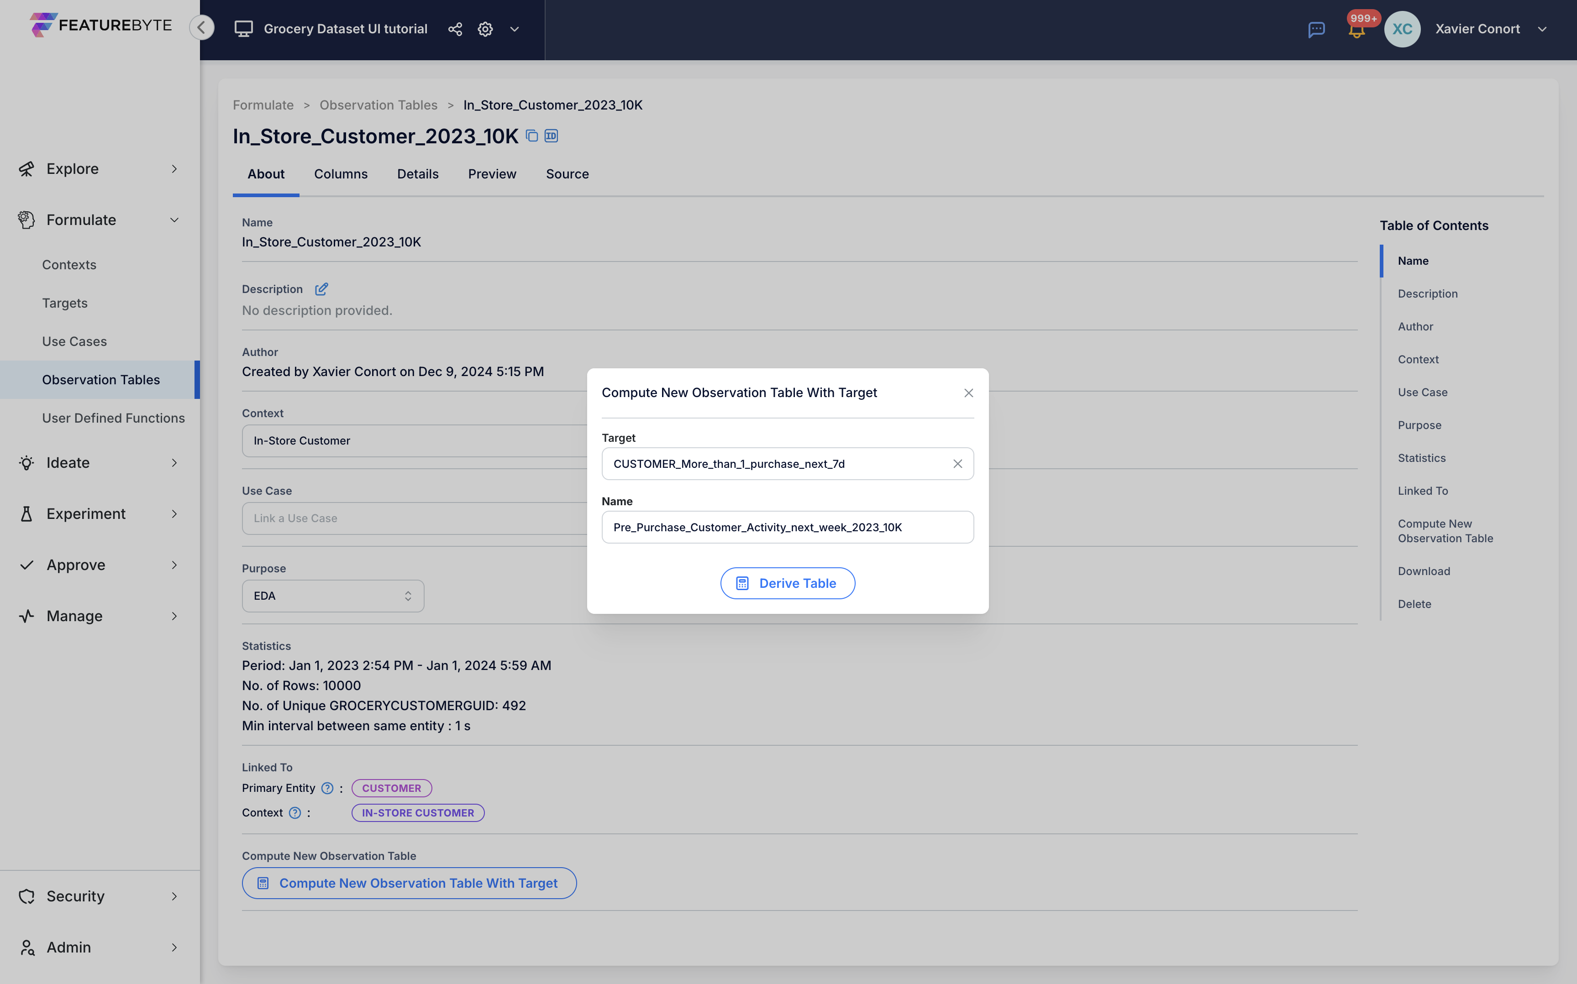The width and height of the screenshot is (1577, 984).
Task: Click the Derive Table button
Action: (x=788, y=583)
